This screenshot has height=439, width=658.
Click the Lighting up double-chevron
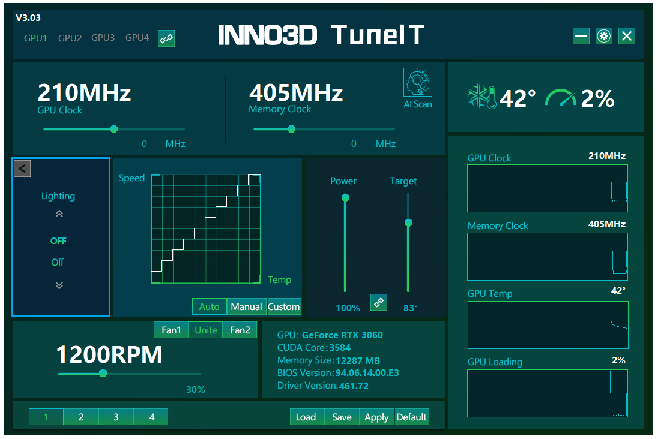point(59,214)
